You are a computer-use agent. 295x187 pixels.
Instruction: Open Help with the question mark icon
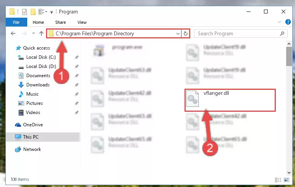(x=288, y=22)
